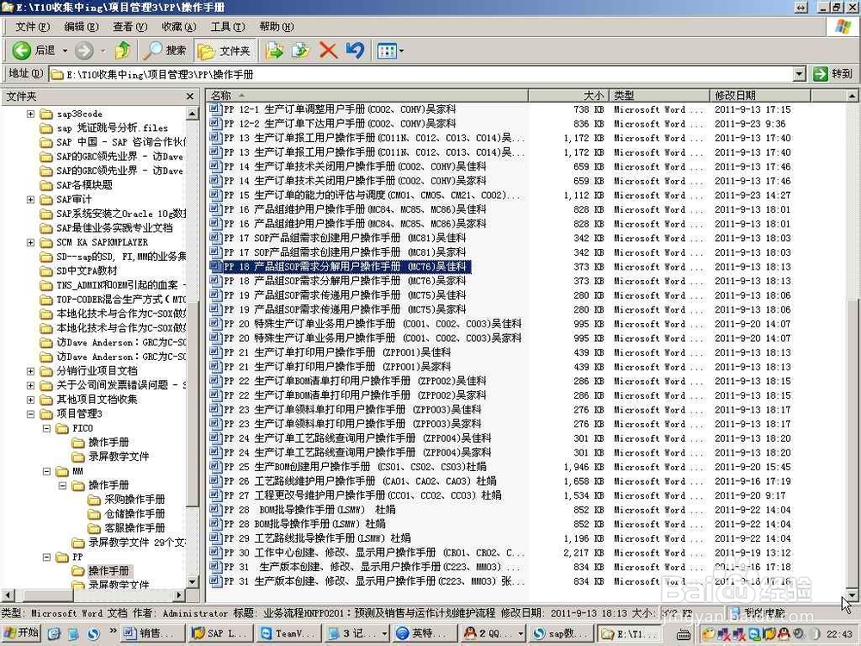Screen dimensions: 861x646
Task: Toggle the Folders (文件夹) pane button
Action: coord(225,51)
